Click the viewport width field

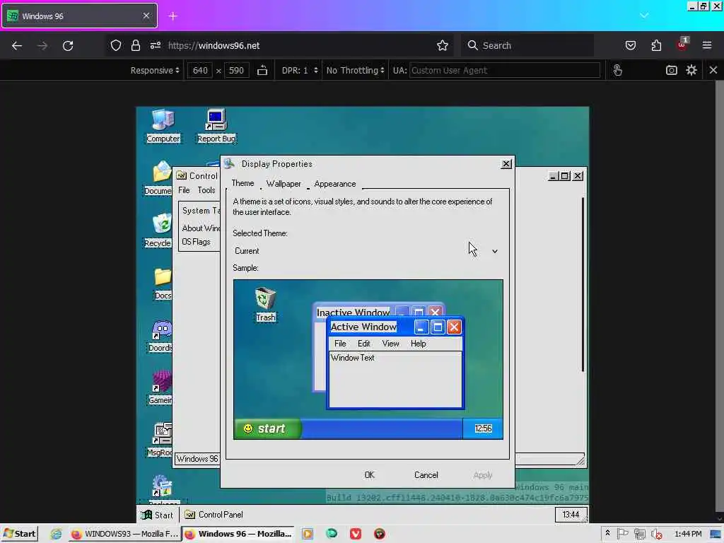tap(200, 70)
